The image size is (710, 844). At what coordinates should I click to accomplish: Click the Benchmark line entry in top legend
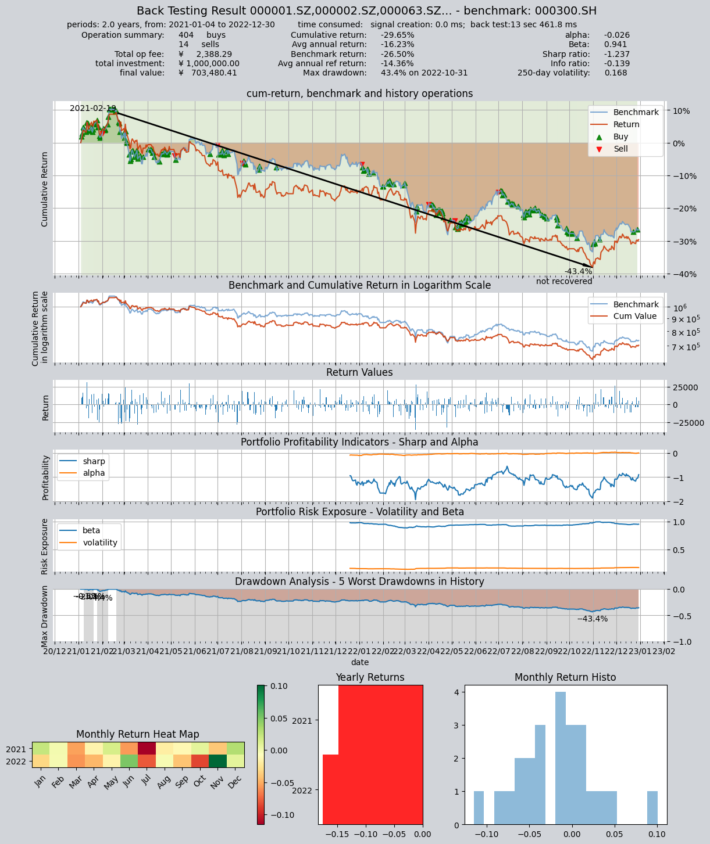tap(625, 112)
